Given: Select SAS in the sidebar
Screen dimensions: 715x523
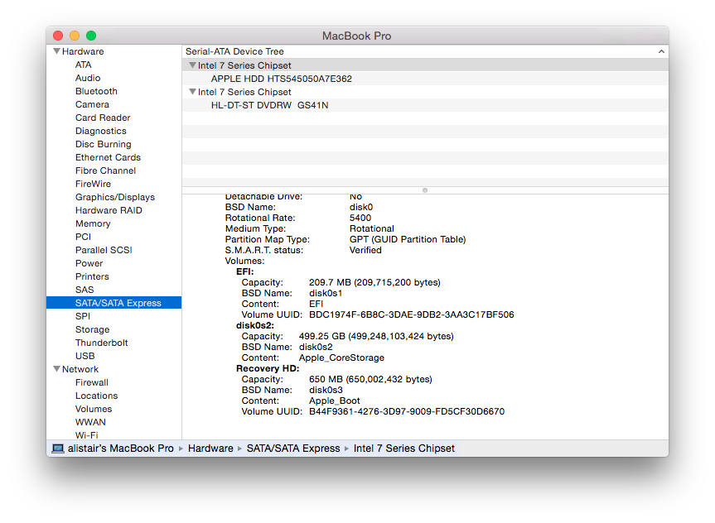Looking at the screenshot, I should tap(85, 290).
